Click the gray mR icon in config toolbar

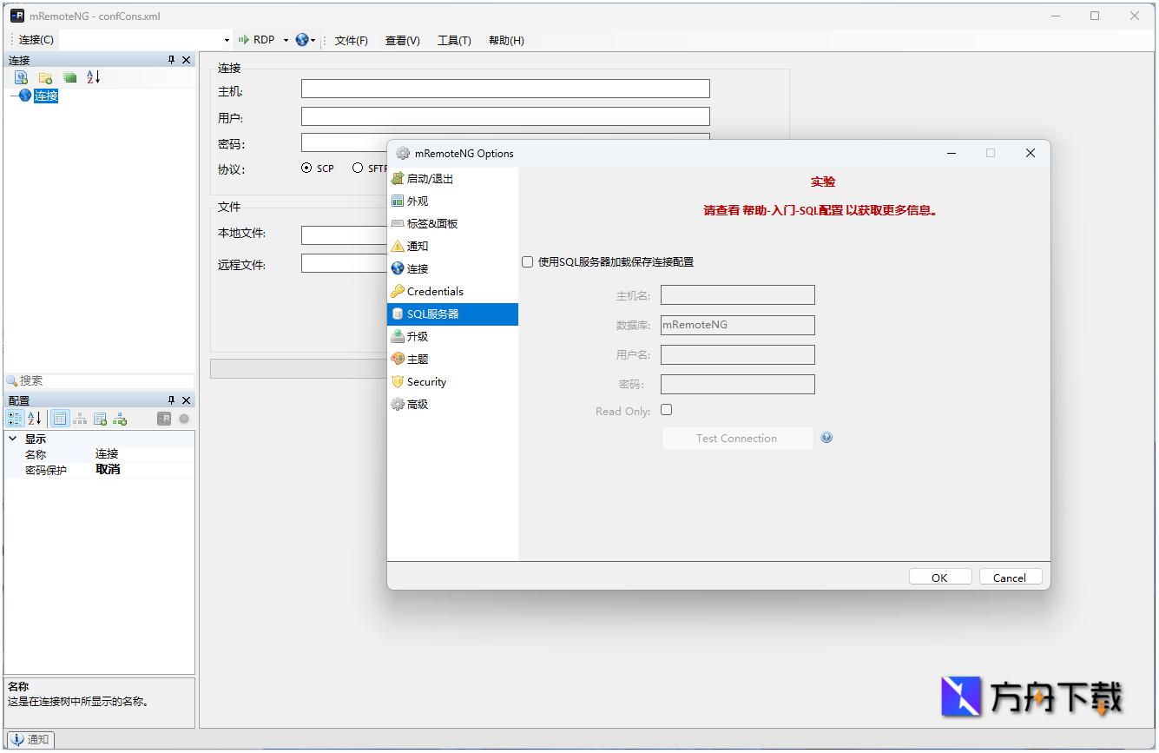point(164,419)
